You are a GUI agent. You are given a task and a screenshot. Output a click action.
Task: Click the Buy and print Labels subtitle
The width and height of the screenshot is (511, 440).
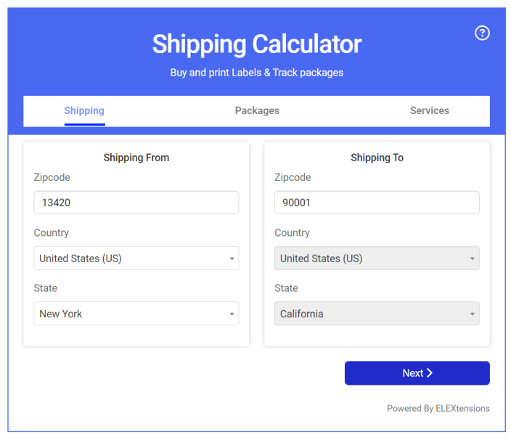[257, 73]
